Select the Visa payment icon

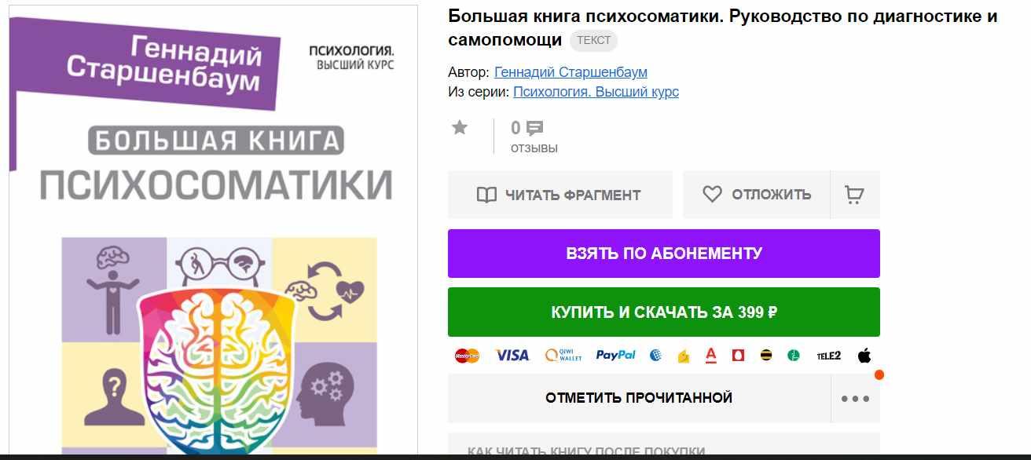(512, 356)
